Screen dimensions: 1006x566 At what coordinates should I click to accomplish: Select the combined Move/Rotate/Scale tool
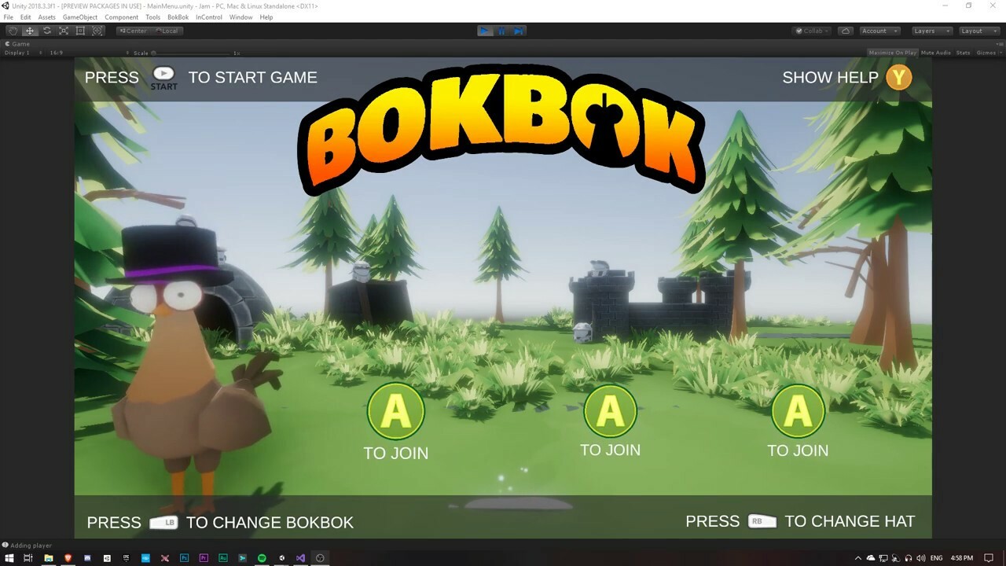coord(97,31)
